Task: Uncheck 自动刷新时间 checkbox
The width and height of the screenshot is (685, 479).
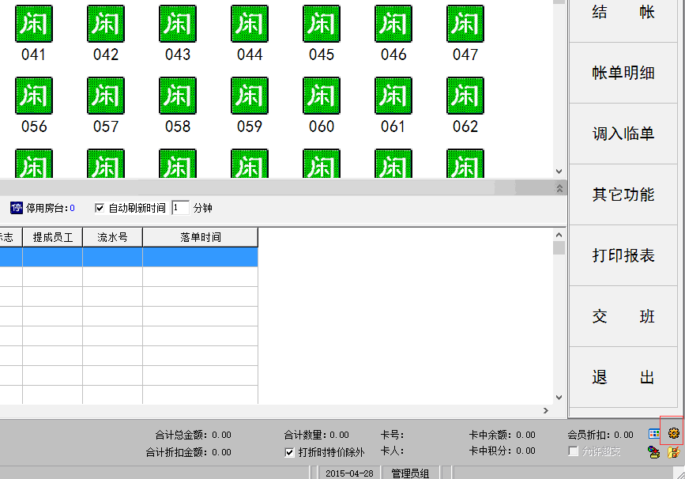Action: 100,208
